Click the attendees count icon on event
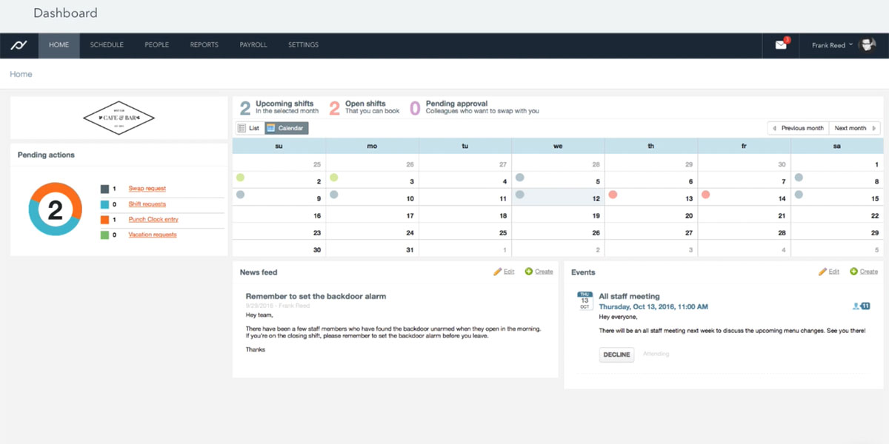This screenshot has width=889, height=444. [861, 306]
